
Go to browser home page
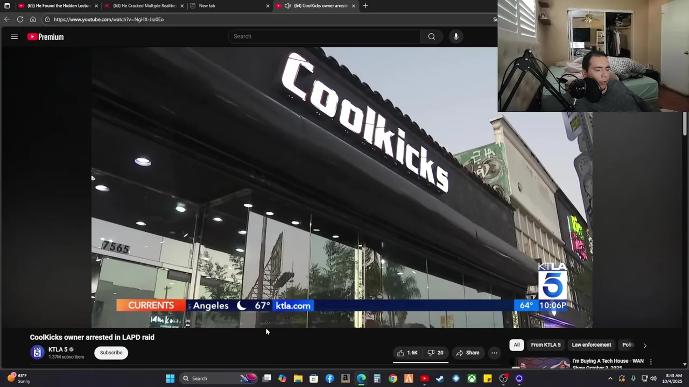pos(33,19)
